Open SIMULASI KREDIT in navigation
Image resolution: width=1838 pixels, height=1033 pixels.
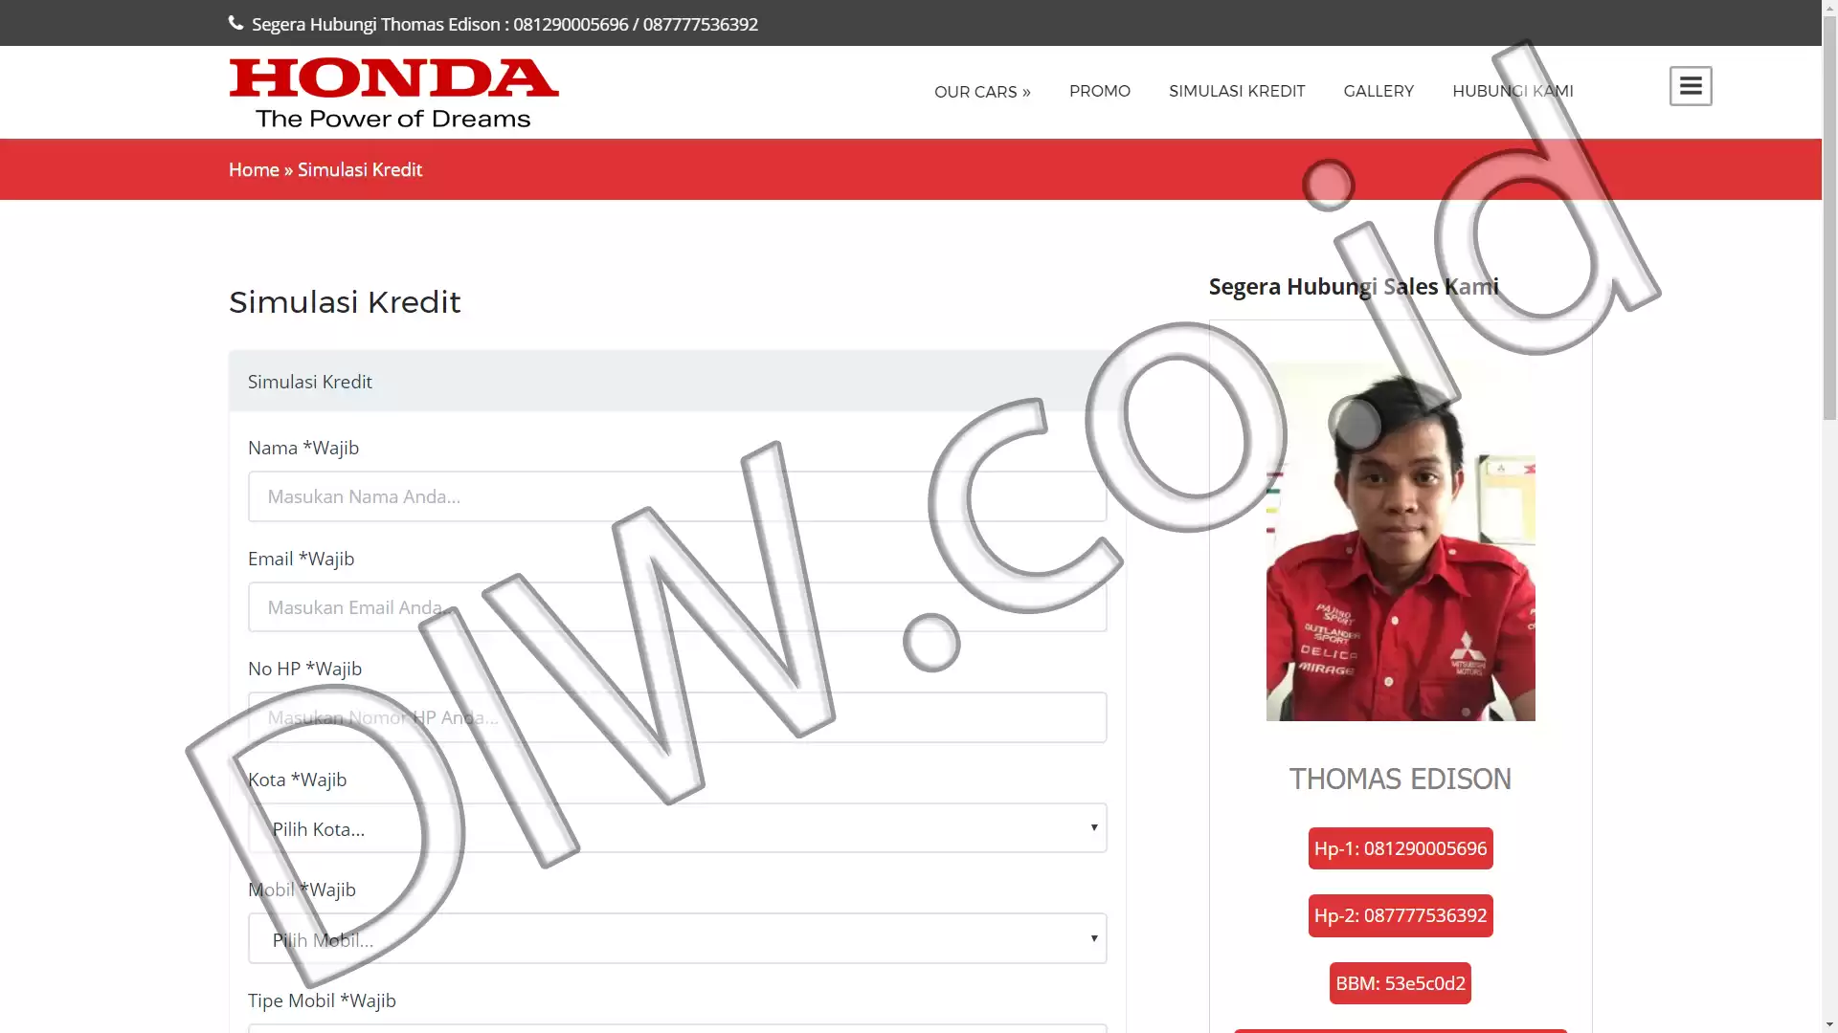[x=1237, y=91]
